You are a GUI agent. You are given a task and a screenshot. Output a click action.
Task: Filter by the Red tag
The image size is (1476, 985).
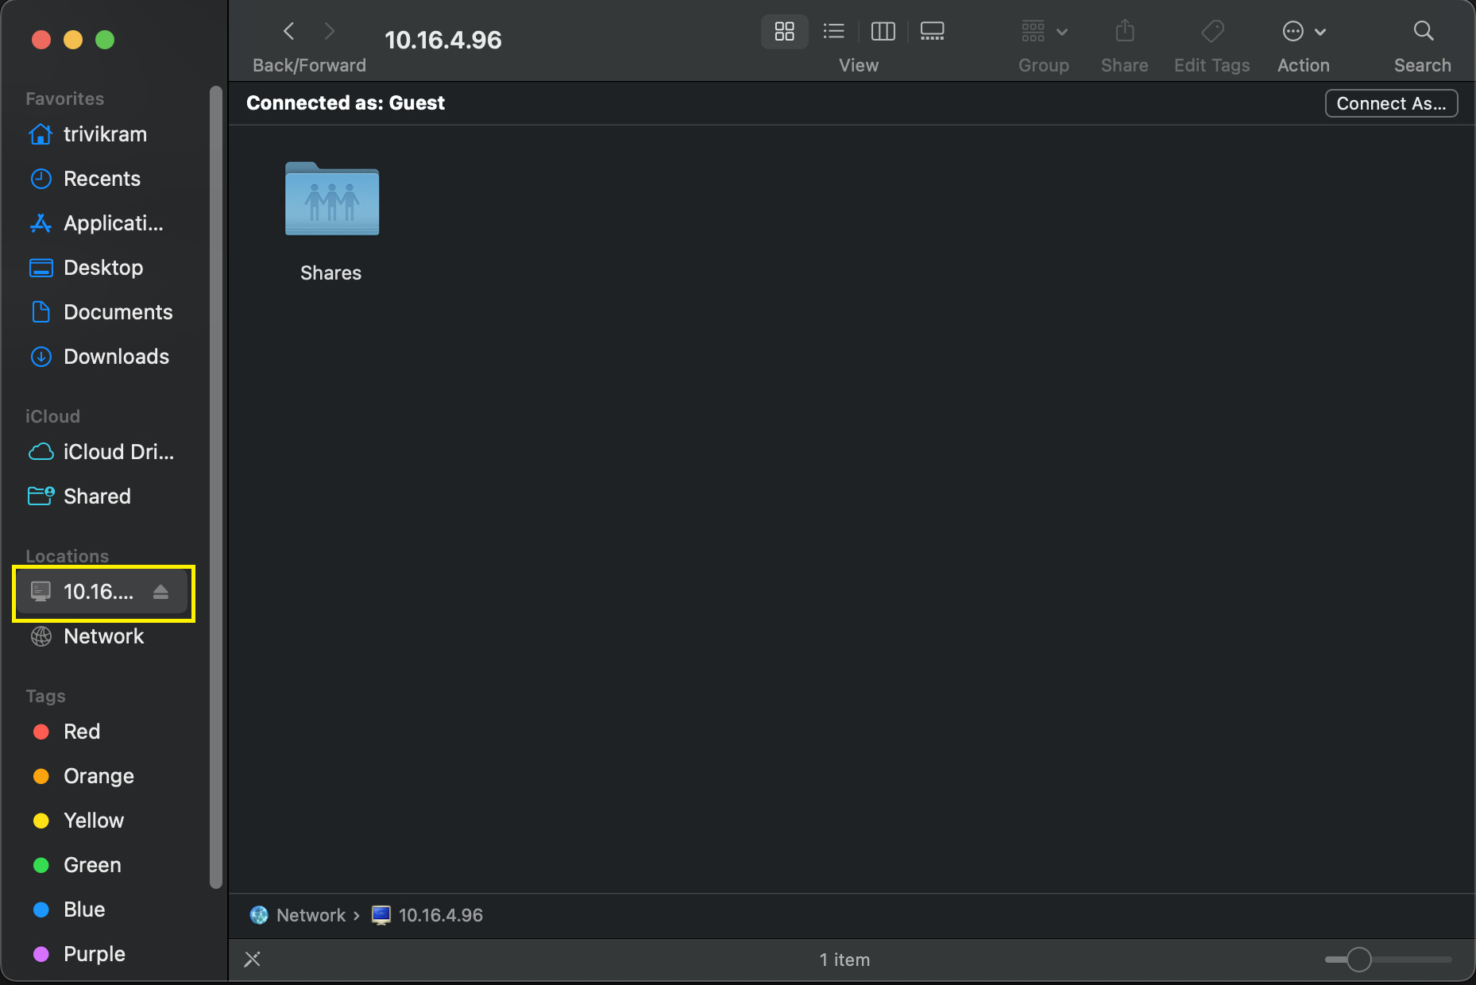(x=81, y=732)
